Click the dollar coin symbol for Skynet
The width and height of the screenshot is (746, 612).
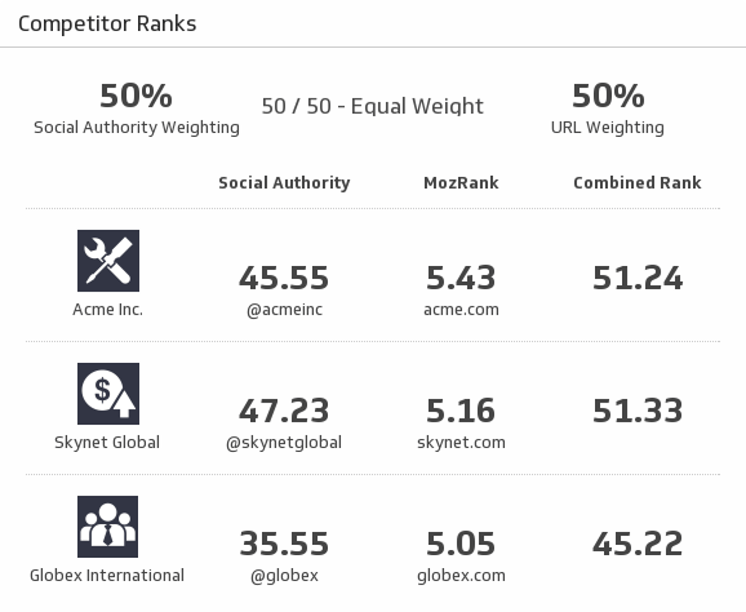(x=102, y=388)
